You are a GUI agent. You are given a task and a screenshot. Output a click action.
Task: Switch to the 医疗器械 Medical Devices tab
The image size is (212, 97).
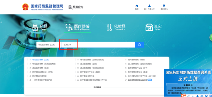77,27
